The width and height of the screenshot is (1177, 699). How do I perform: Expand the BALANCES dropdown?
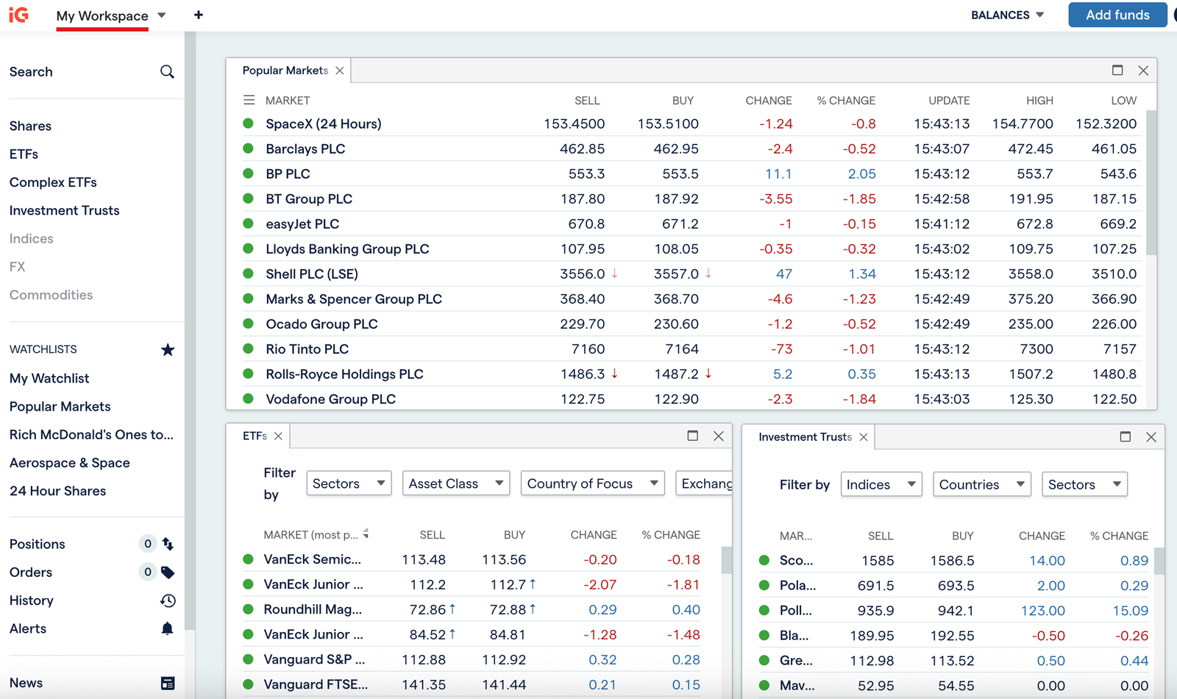click(x=1007, y=15)
